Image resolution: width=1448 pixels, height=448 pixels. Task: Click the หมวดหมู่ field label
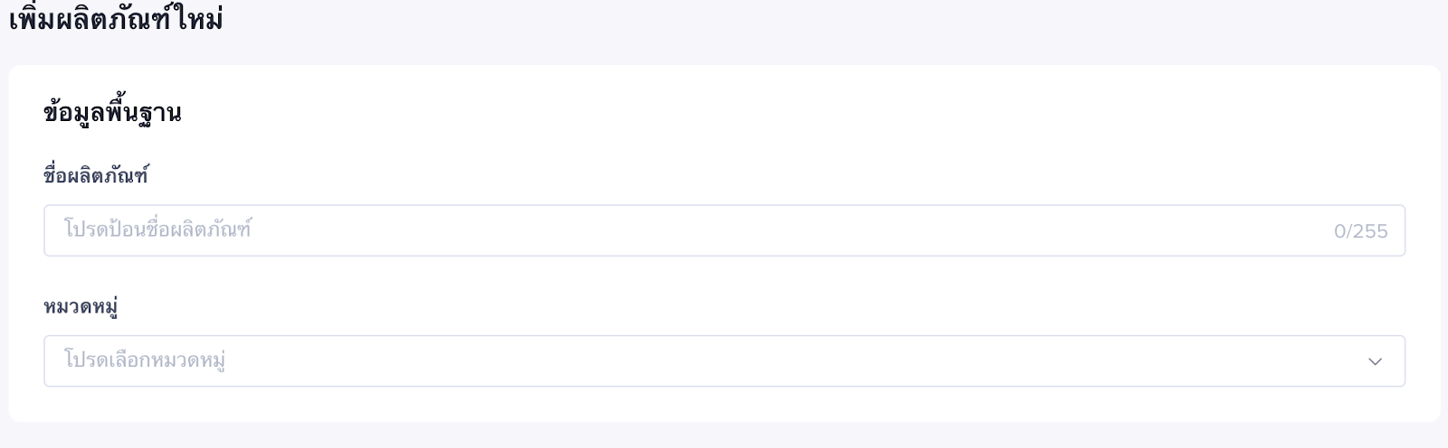tap(81, 306)
